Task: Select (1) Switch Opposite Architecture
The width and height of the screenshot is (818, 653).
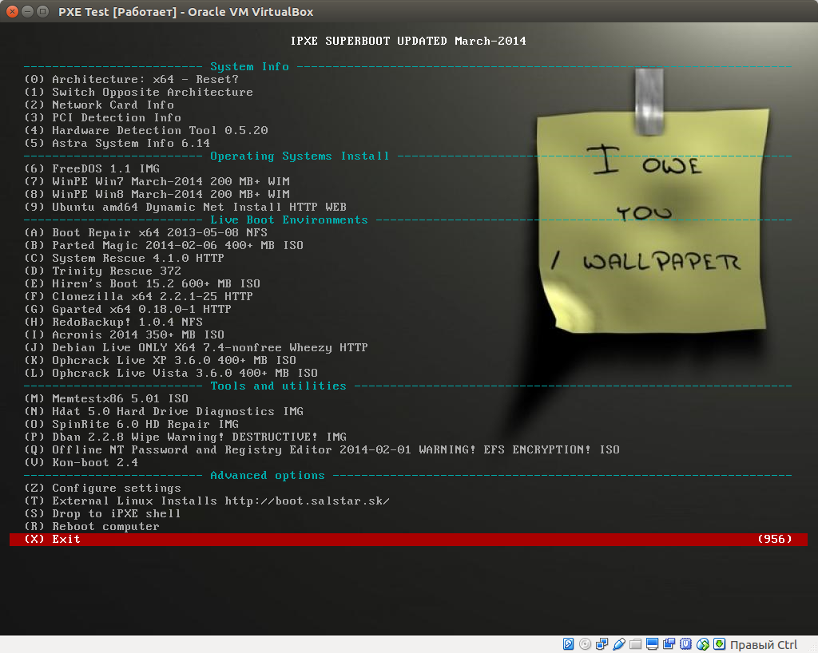Action: tap(139, 93)
